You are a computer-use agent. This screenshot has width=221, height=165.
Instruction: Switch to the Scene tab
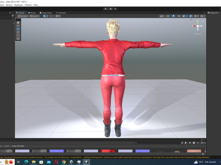pyautogui.click(x=20, y=13)
